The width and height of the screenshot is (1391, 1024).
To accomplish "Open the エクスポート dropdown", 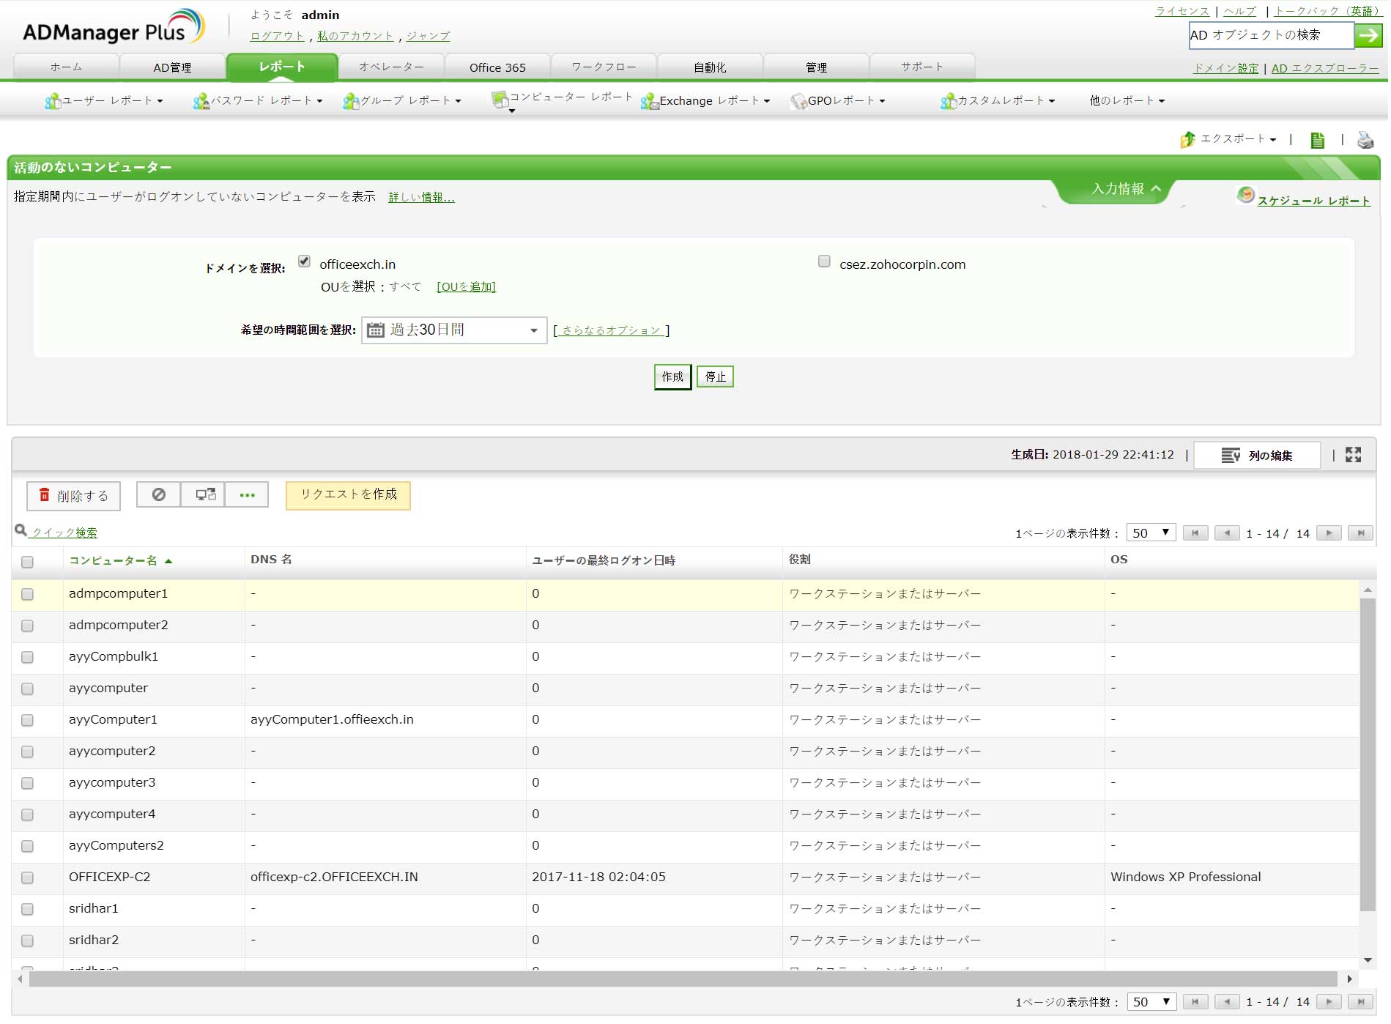I will point(1239,140).
